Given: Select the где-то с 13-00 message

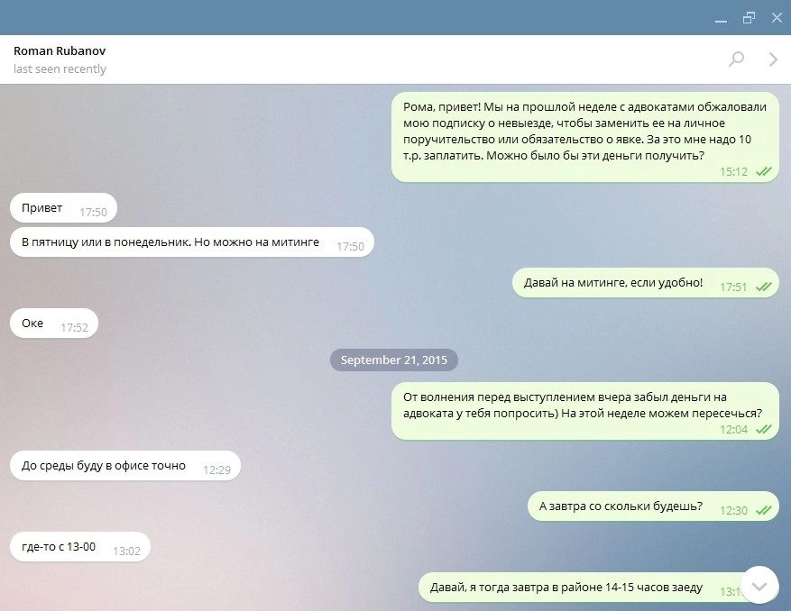Looking at the screenshot, I should [80, 547].
